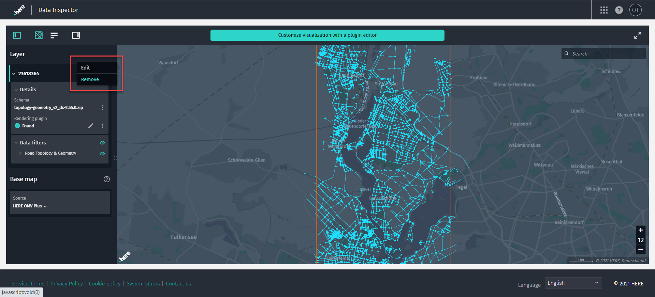
Task: Click the Data Inspector title
Action: tap(58, 10)
